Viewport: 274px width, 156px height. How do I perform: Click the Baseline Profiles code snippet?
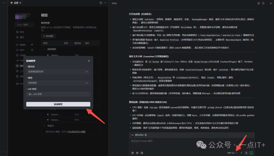pos(169,40)
